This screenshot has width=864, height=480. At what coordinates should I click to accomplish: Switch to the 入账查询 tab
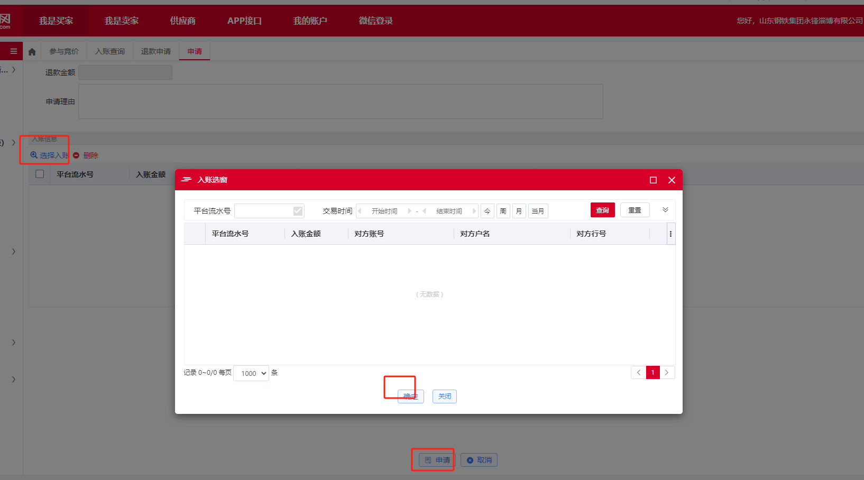(110, 51)
